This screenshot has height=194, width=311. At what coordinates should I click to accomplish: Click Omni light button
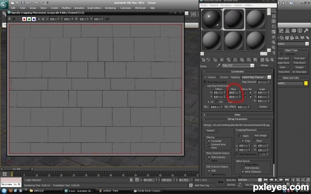(284, 67)
